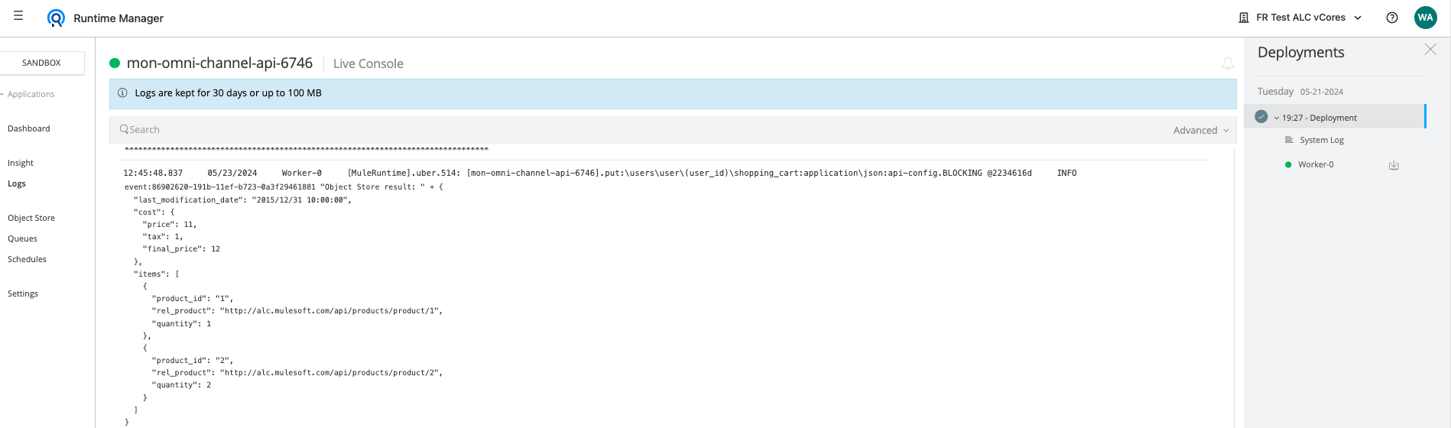
Task: Select System Log in Deployments
Action: point(1321,140)
